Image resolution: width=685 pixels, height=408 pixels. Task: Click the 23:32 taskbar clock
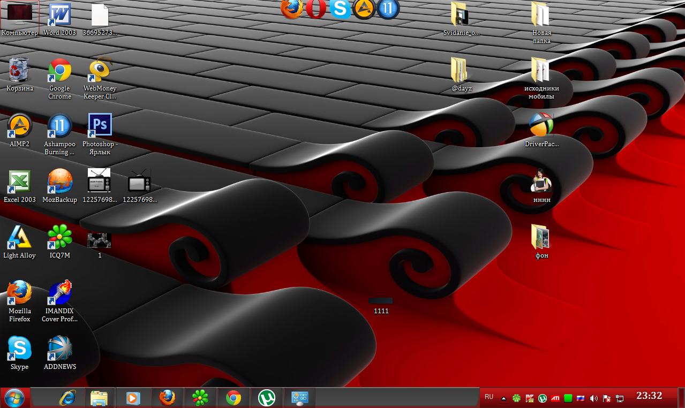649,396
